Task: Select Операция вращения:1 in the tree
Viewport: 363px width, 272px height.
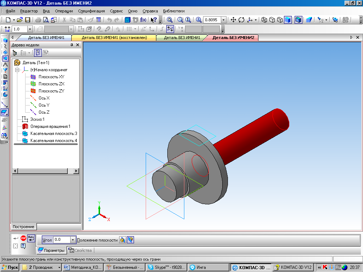Action: (50, 126)
